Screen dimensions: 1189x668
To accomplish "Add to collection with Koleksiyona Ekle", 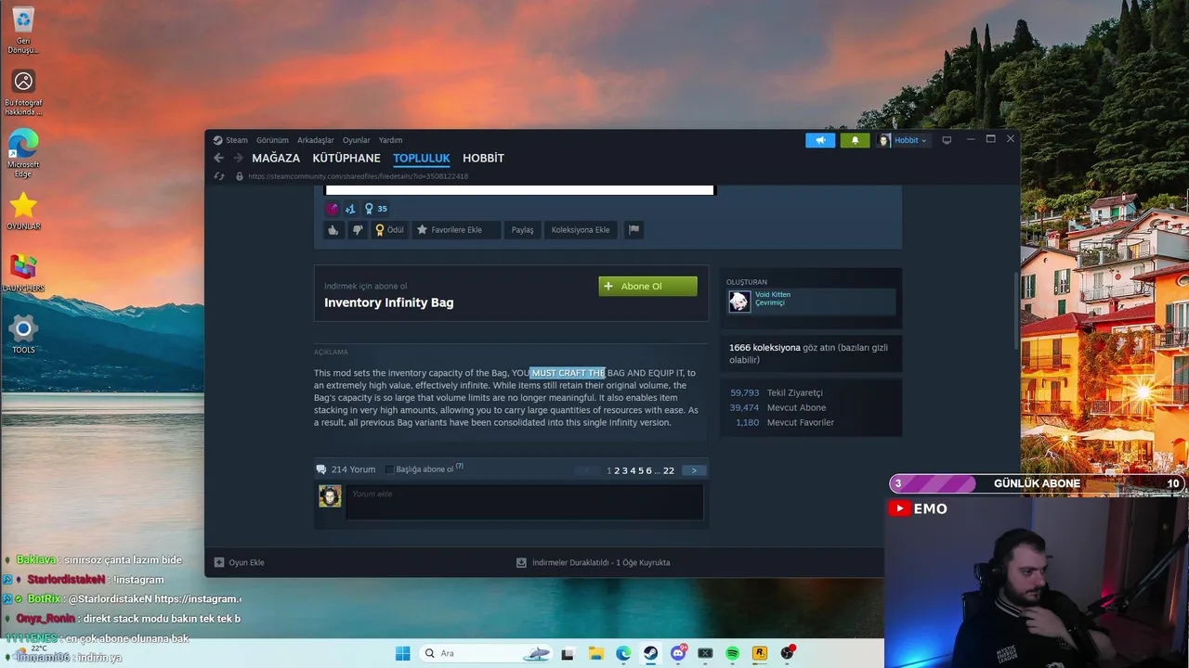I will tap(581, 230).
